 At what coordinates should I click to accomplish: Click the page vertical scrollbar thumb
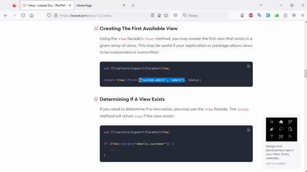(306, 74)
